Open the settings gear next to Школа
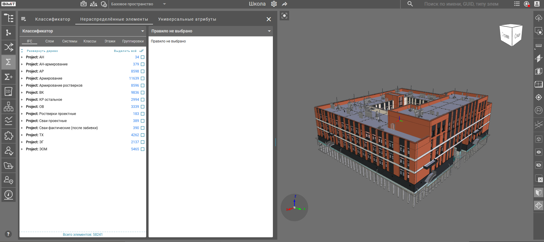This screenshot has width=544, height=242. point(274,4)
